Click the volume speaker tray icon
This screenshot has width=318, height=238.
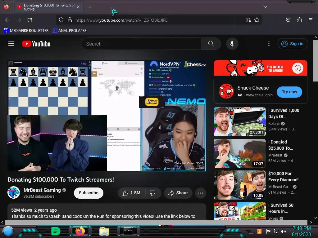pyautogui.click(x=283, y=231)
